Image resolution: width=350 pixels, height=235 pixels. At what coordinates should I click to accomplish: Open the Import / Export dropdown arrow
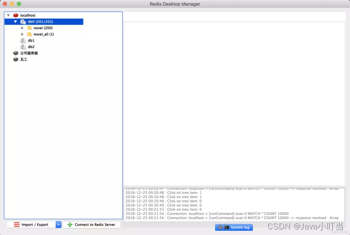(x=58, y=225)
